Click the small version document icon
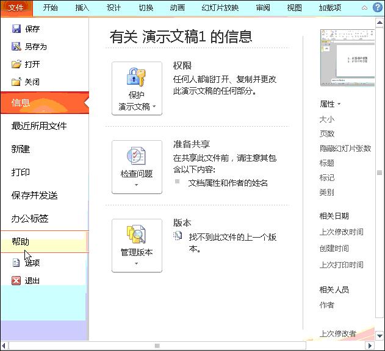The image size is (385, 351). (178, 236)
